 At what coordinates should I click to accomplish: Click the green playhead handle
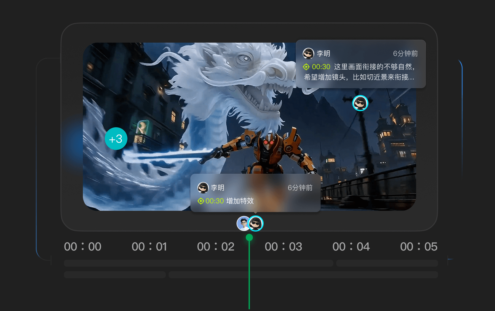click(249, 238)
